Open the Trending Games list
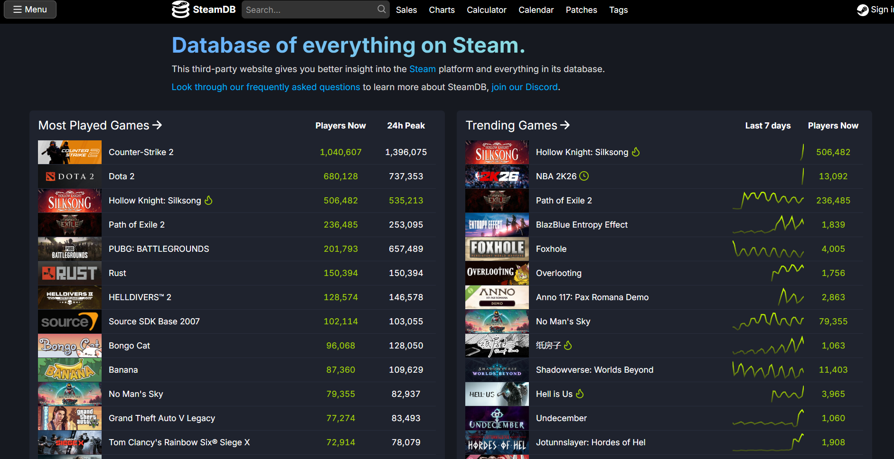 tap(518, 125)
